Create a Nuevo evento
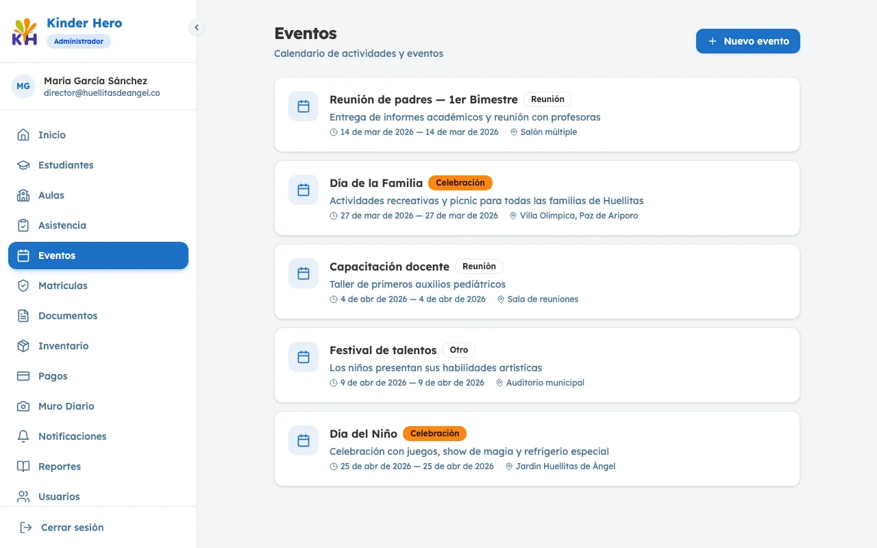The image size is (877, 548). coord(748,41)
